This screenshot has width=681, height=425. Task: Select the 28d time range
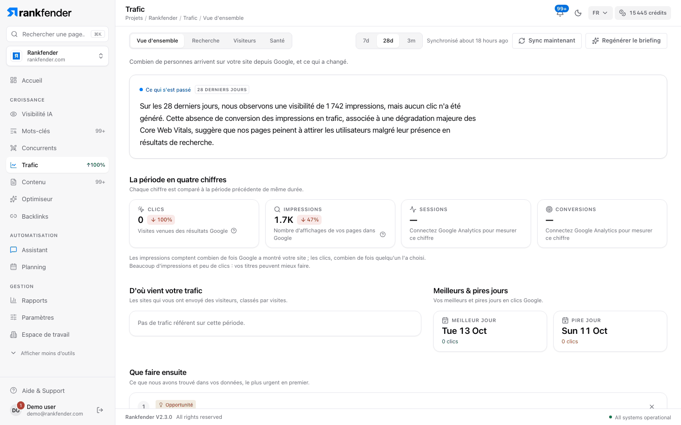click(x=388, y=41)
